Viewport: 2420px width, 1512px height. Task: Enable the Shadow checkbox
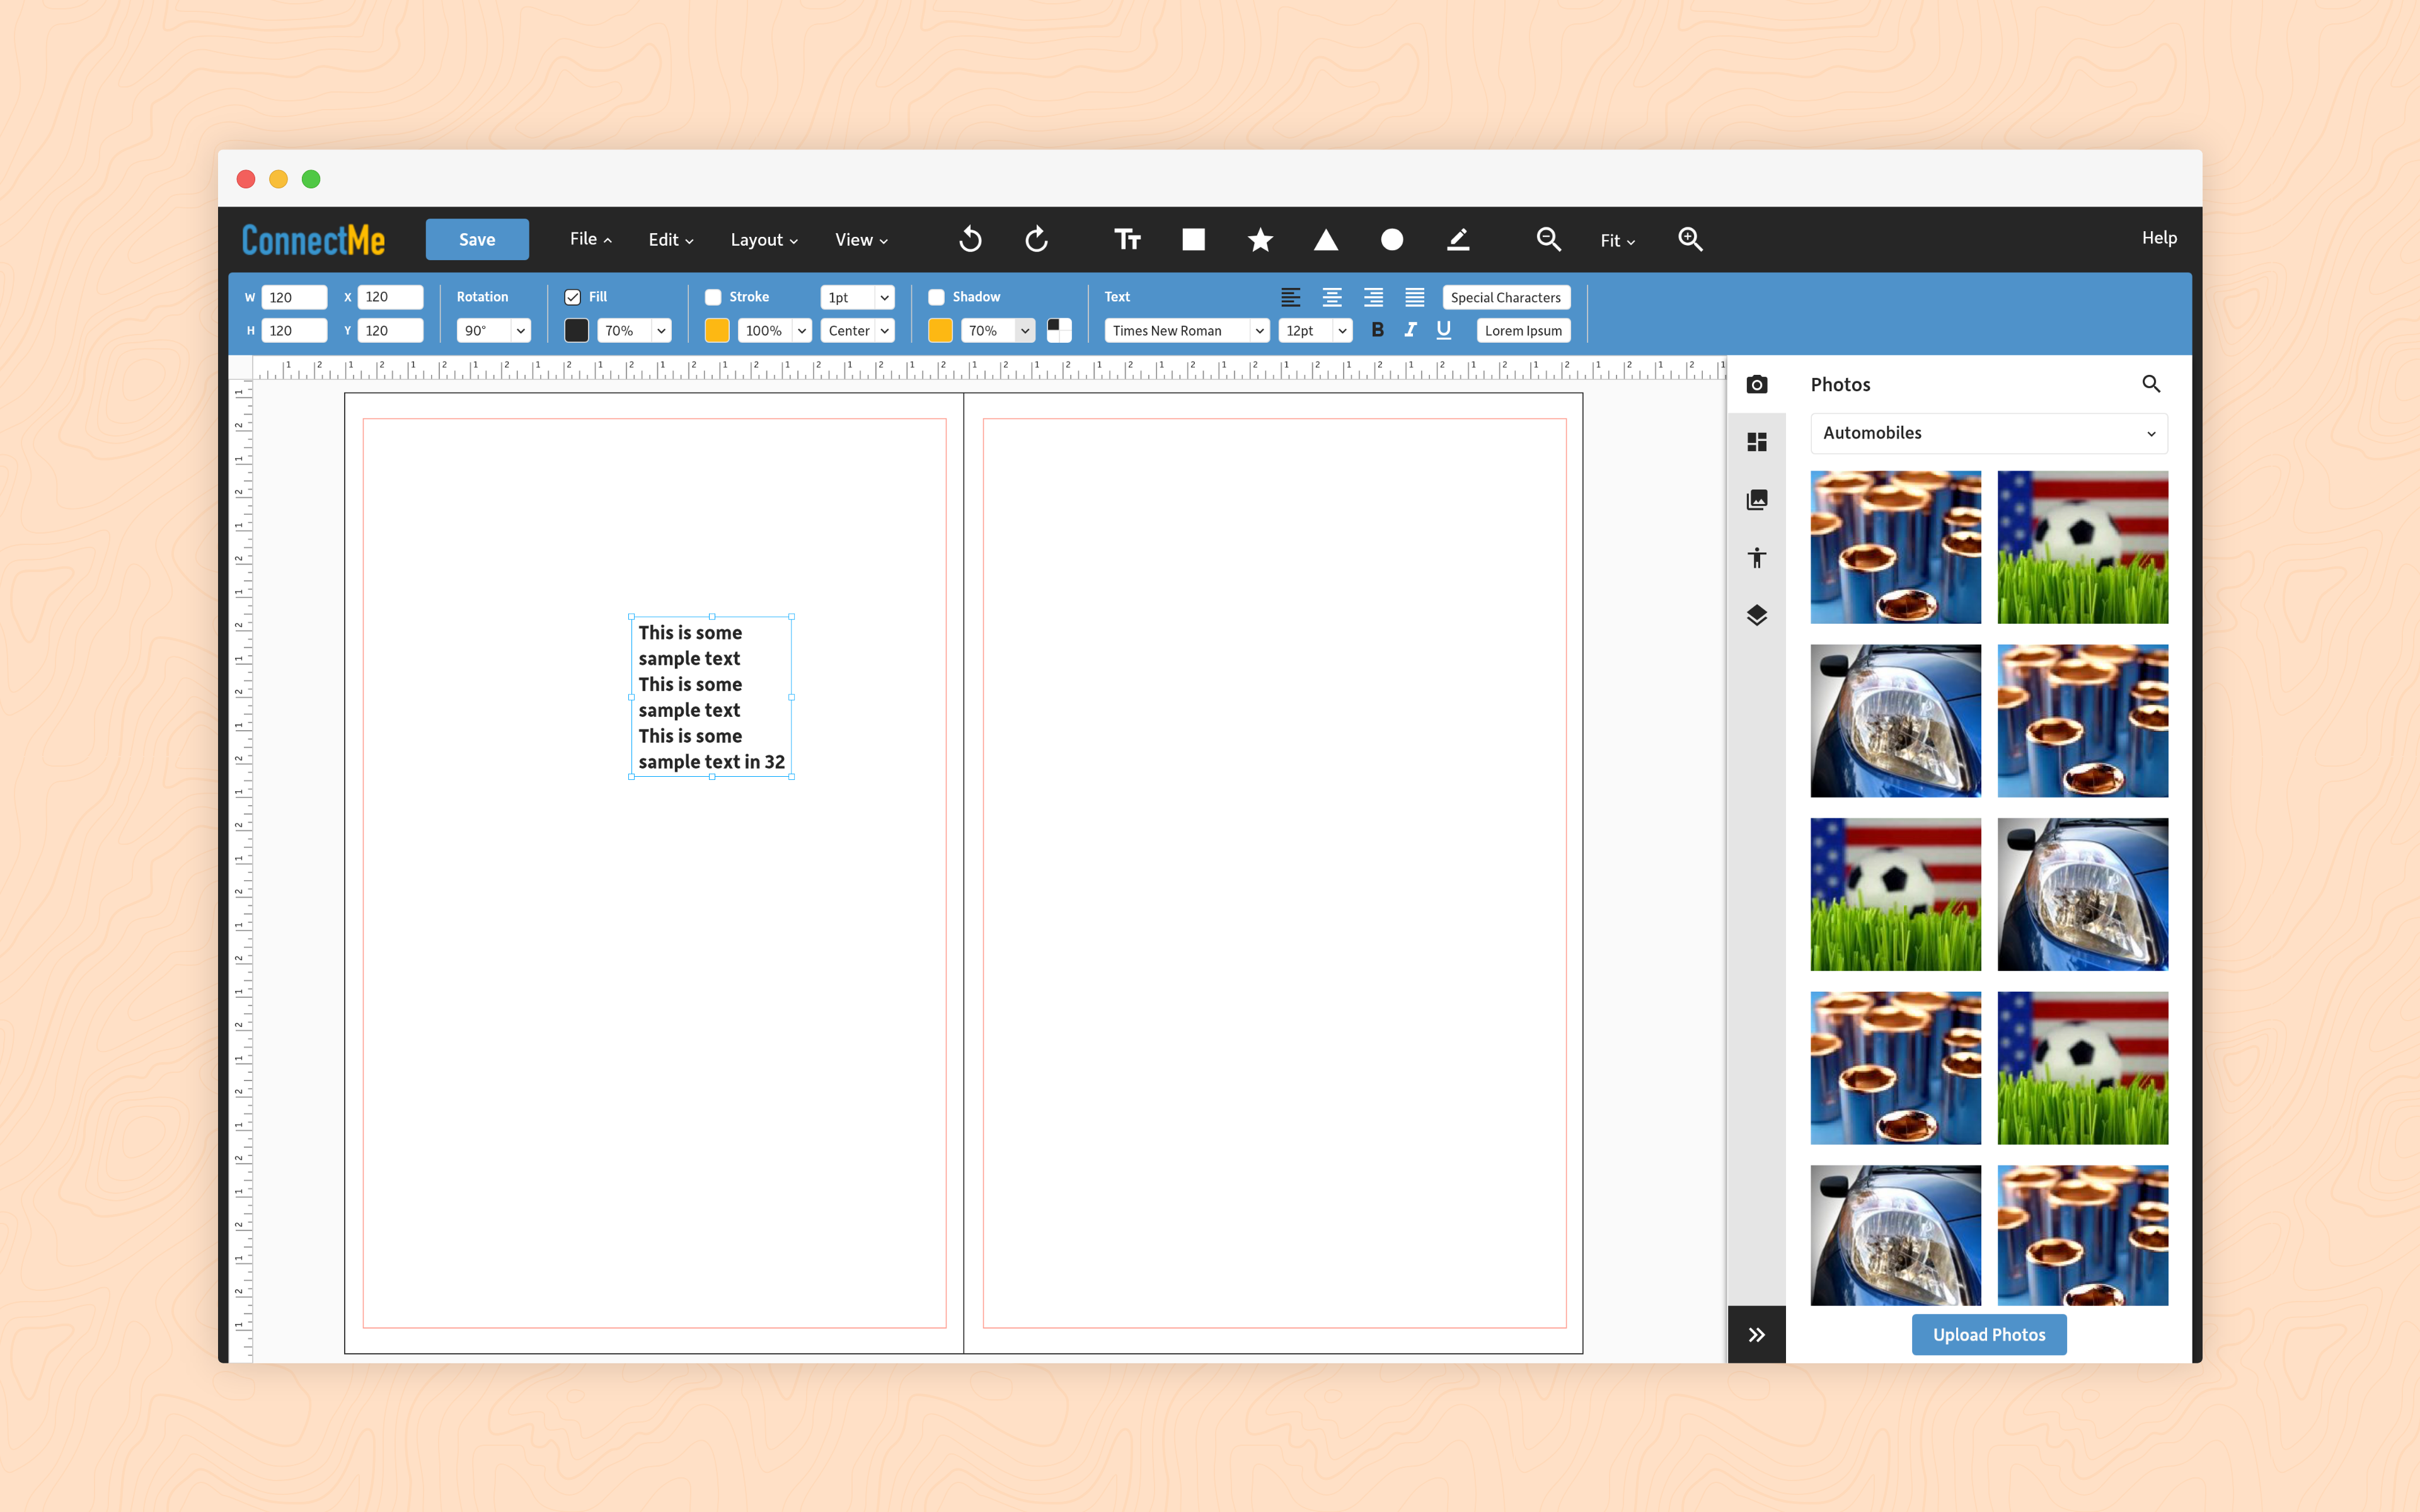pos(936,297)
